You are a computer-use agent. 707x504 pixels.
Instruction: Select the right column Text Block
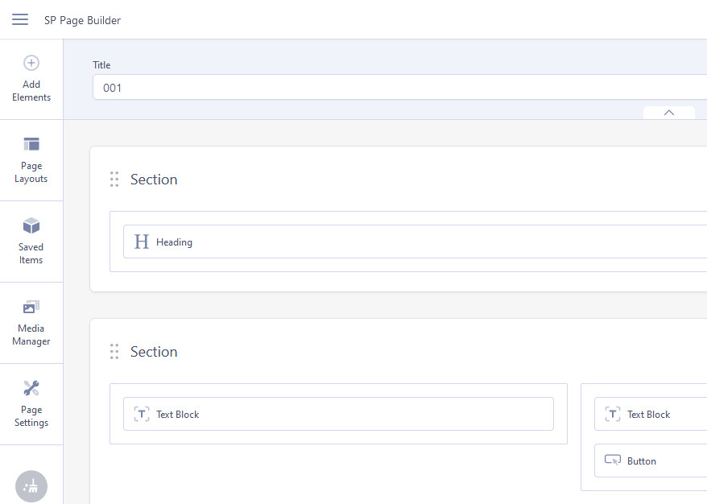coord(650,414)
